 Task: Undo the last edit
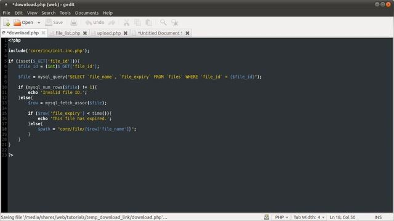(x=95, y=23)
